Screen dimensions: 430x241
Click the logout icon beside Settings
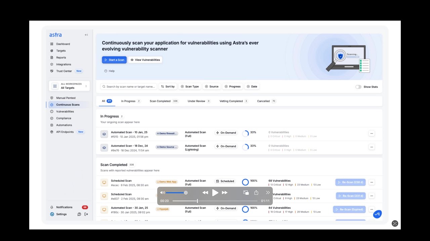(86, 214)
